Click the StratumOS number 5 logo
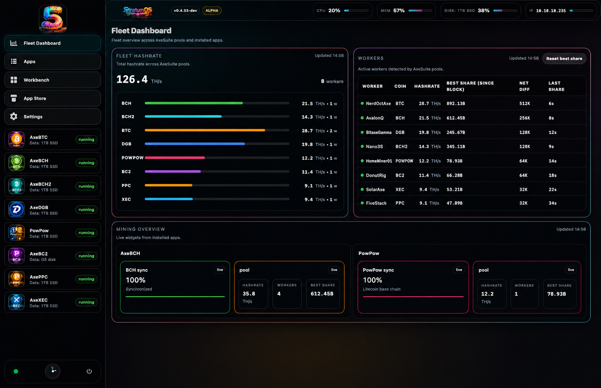The image size is (601, 388). pyautogui.click(x=53, y=19)
